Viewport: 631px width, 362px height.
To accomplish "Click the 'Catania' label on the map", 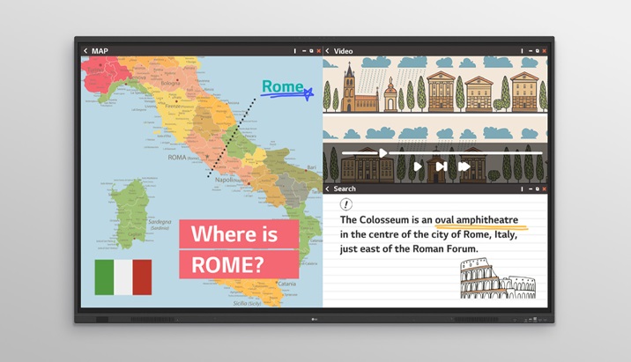I will pos(287,284).
